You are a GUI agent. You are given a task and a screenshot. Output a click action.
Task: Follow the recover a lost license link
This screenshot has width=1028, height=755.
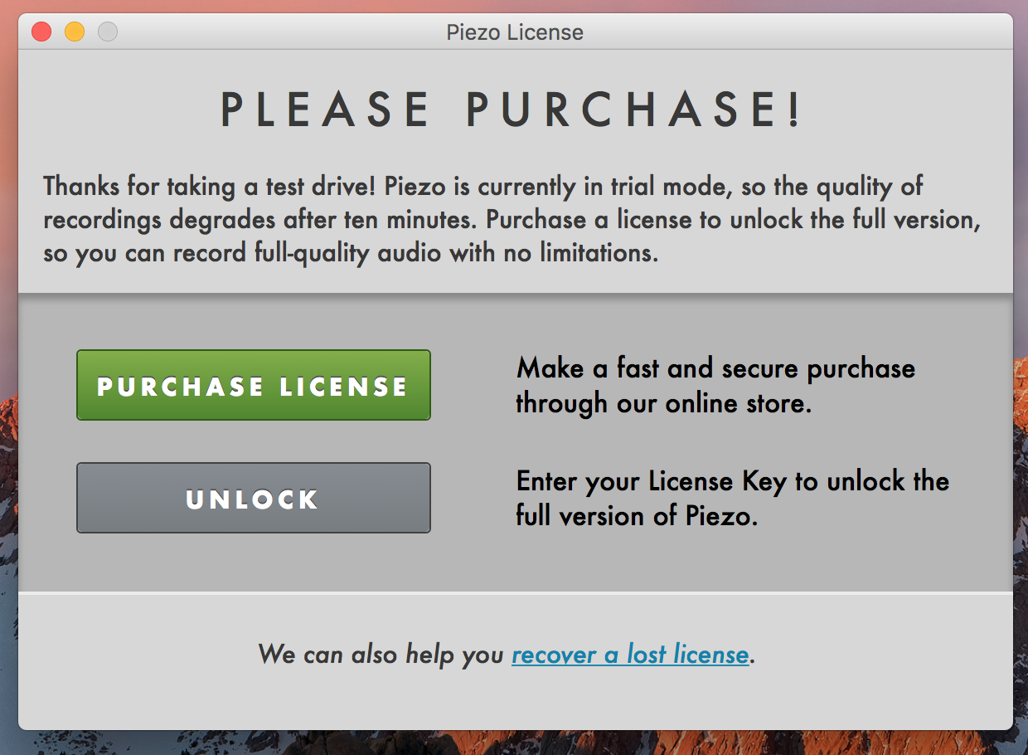631,655
